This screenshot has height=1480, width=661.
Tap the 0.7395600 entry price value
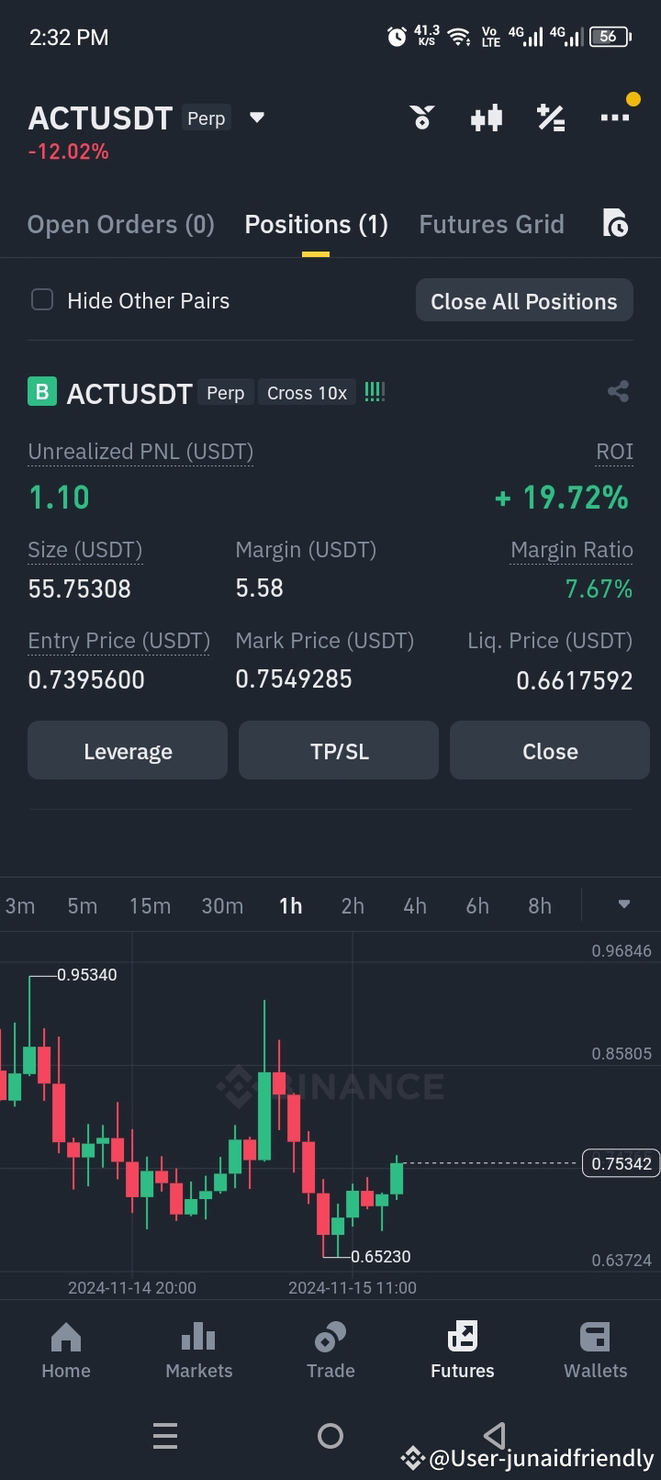pos(86,679)
